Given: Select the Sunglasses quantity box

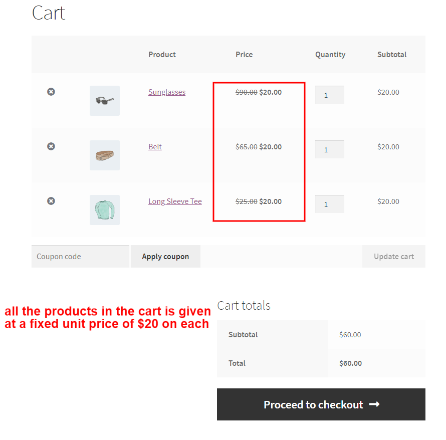Looking at the screenshot, I should [329, 95].
